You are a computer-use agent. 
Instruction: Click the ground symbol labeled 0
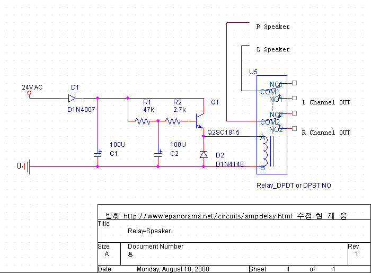pos(27,167)
